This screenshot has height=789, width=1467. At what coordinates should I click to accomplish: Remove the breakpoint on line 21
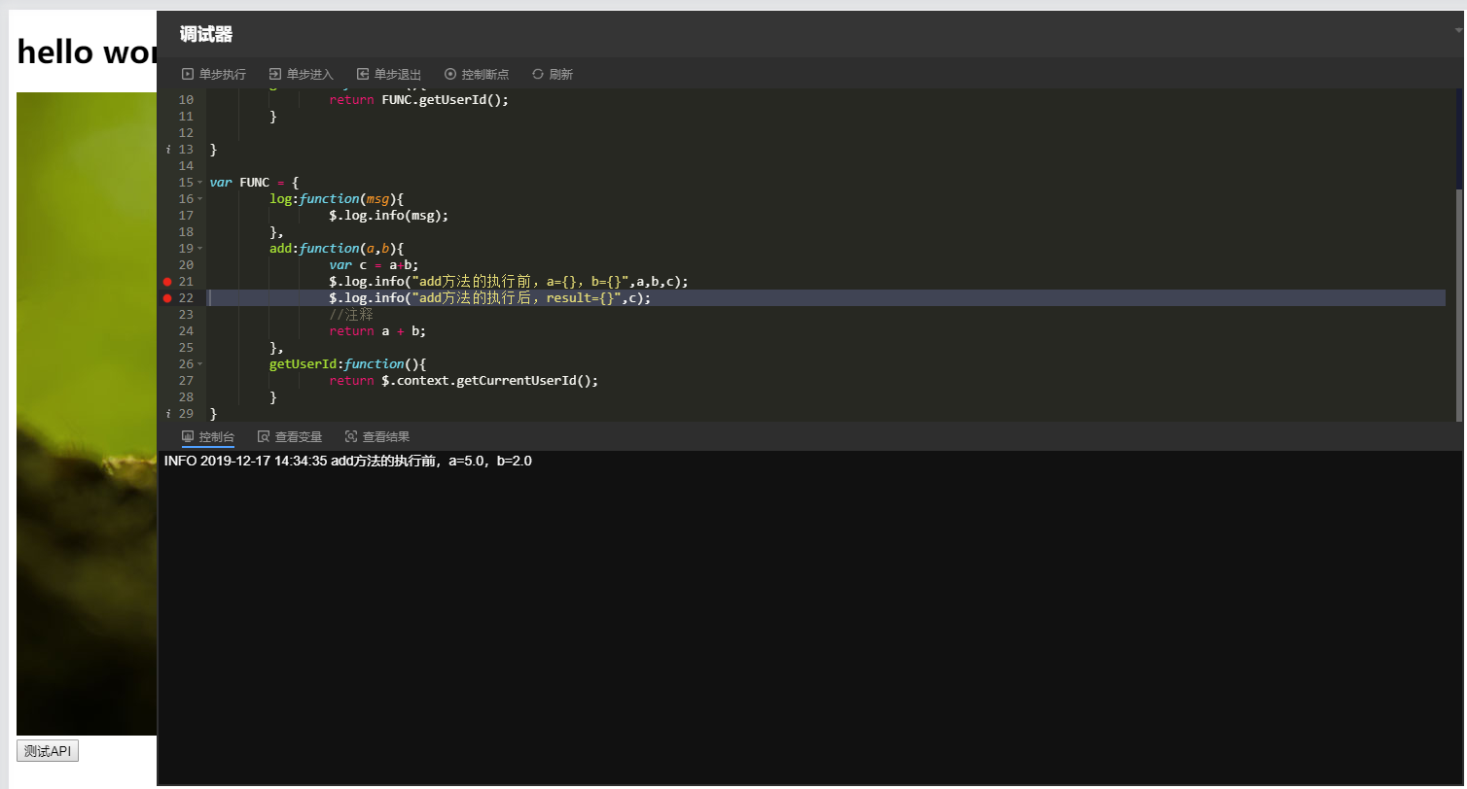(x=167, y=282)
